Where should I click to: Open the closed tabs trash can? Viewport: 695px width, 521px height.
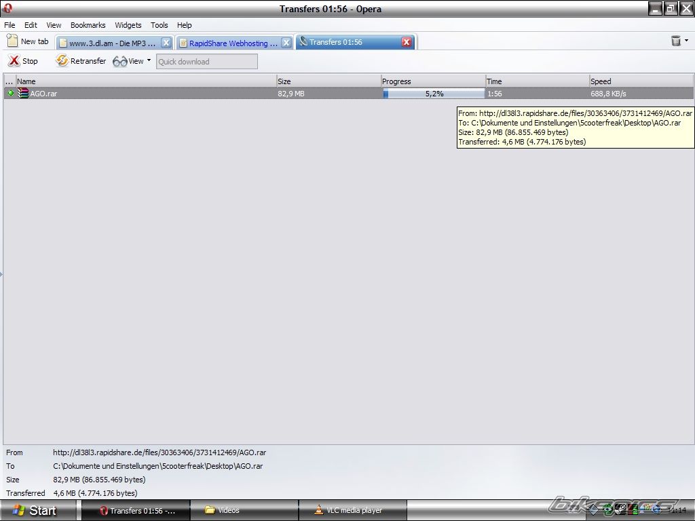[675, 41]
